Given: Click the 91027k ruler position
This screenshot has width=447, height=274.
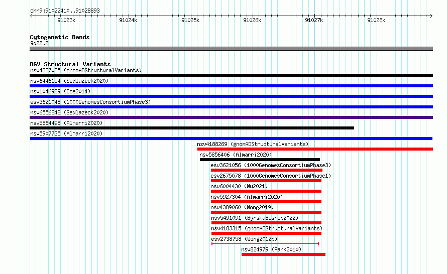Looking at the screenshot, I should pyautogui.click(x=314, y=20).
